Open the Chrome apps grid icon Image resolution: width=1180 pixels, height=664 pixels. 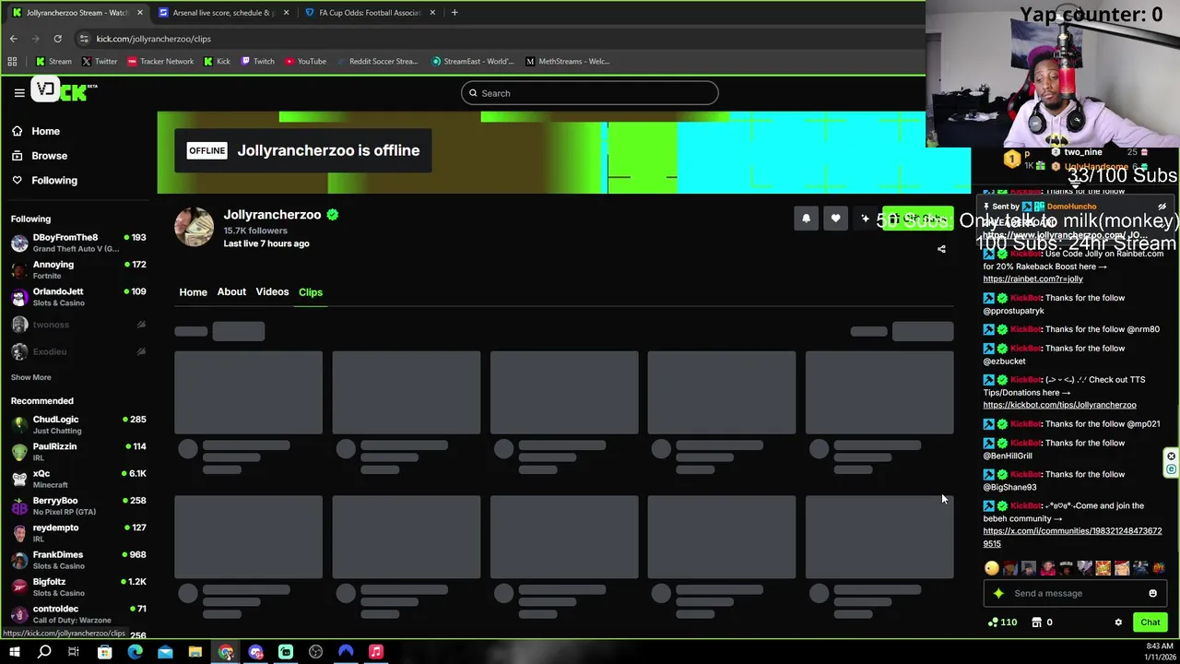tap(12, 62)
